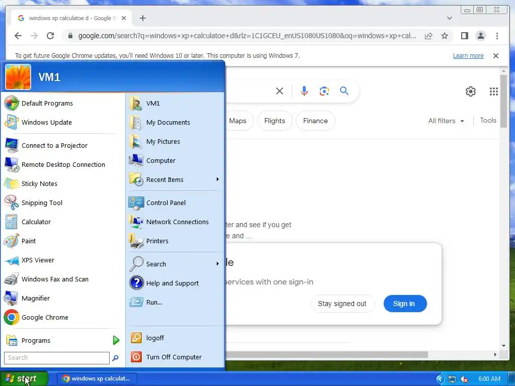Click the network tray icon
This screenshot has width=515, height=386.
[x=452, y=379]
